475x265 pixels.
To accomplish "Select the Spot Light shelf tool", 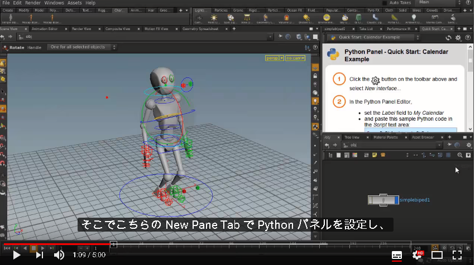I will click(231, 19).
